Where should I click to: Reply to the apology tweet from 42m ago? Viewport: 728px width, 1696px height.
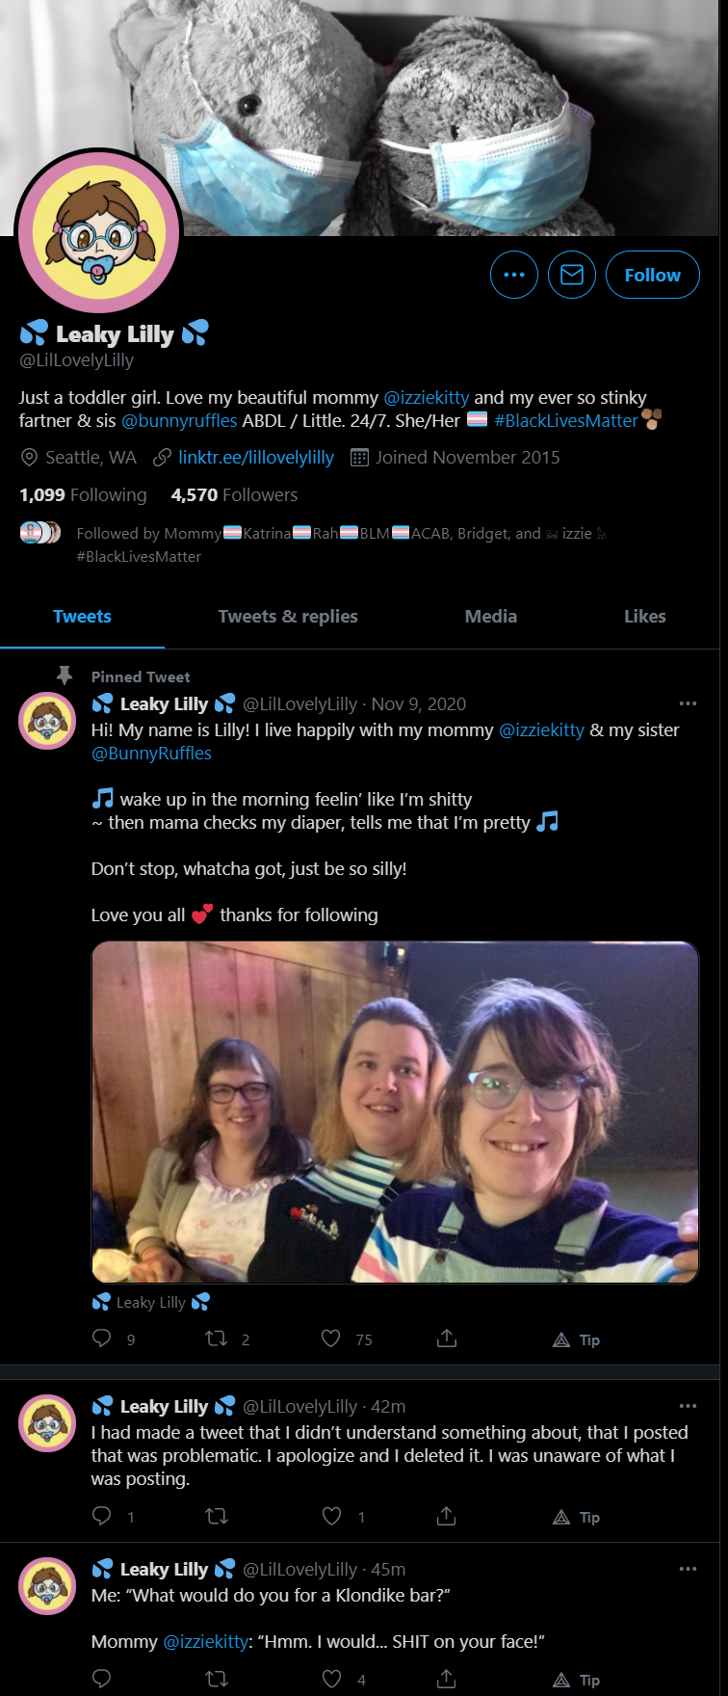101,1516
